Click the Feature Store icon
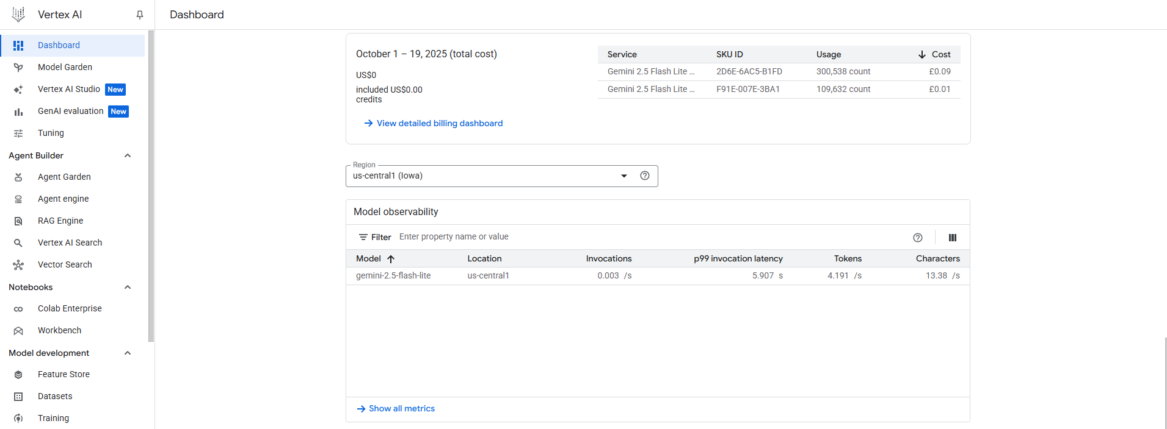The width and height of the screenshot is (1167, 429). tap(18, 374)
